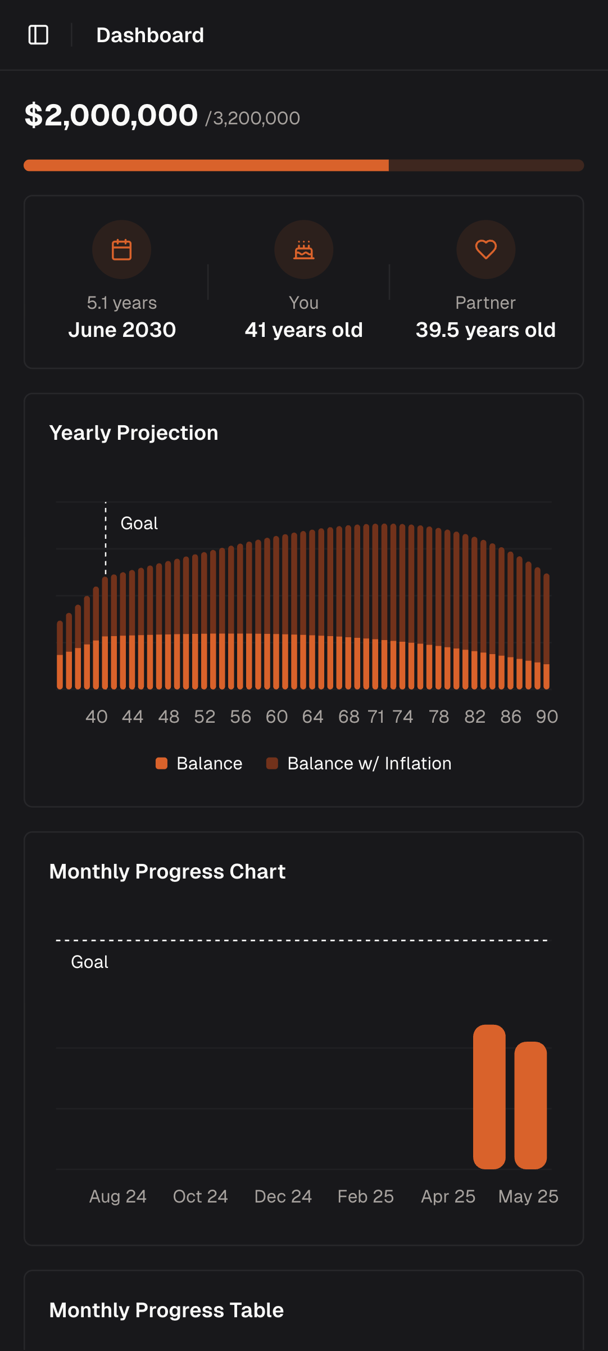Click the Dashboard header title

[x=150, y=35]
